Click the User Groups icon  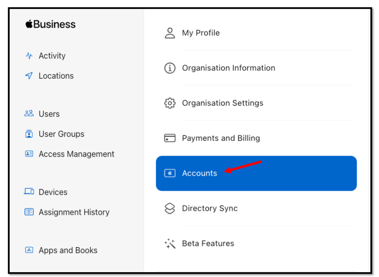coord(29,134)
